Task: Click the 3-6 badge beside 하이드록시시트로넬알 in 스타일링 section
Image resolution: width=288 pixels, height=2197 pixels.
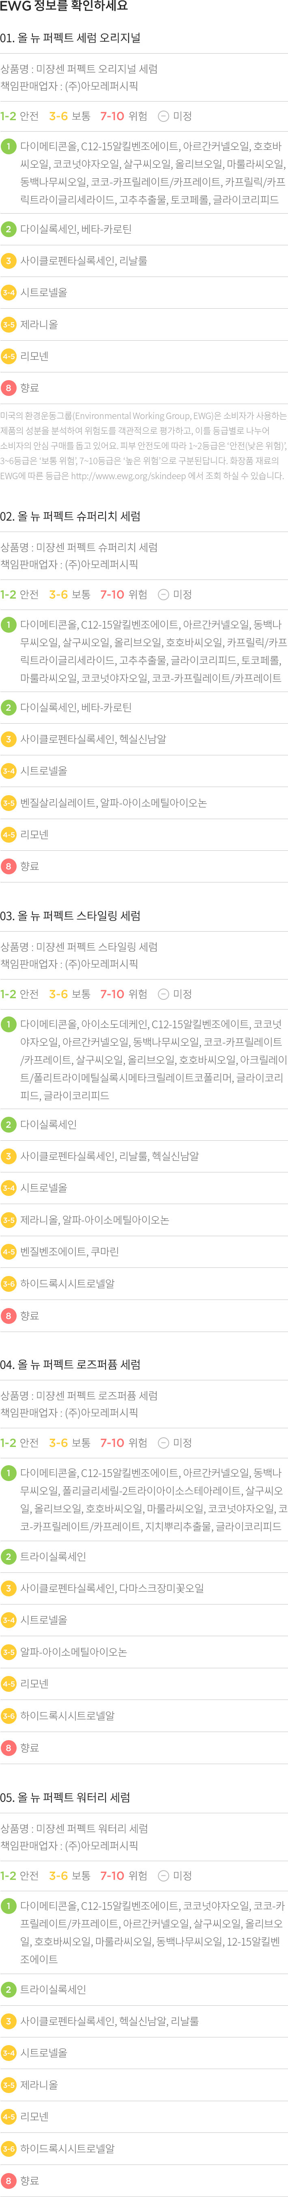Action: (9, 1284)
